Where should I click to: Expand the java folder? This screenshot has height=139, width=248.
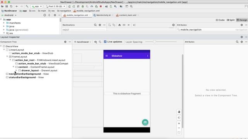4,26
